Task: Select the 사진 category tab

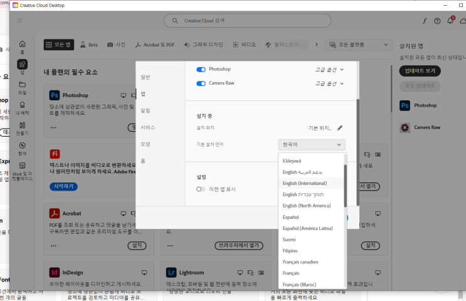Action: pos(116,45)
